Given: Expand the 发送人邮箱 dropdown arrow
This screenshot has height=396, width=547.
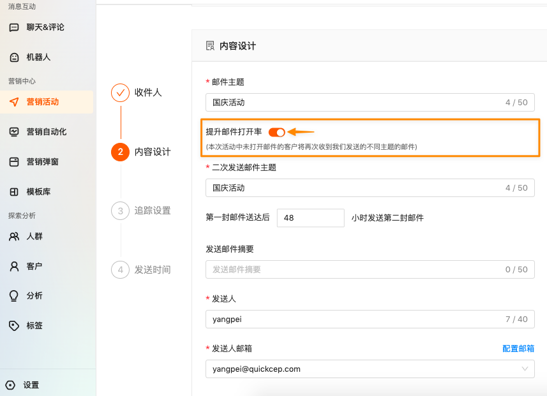Looking at the screenshot, I should 525,369.
